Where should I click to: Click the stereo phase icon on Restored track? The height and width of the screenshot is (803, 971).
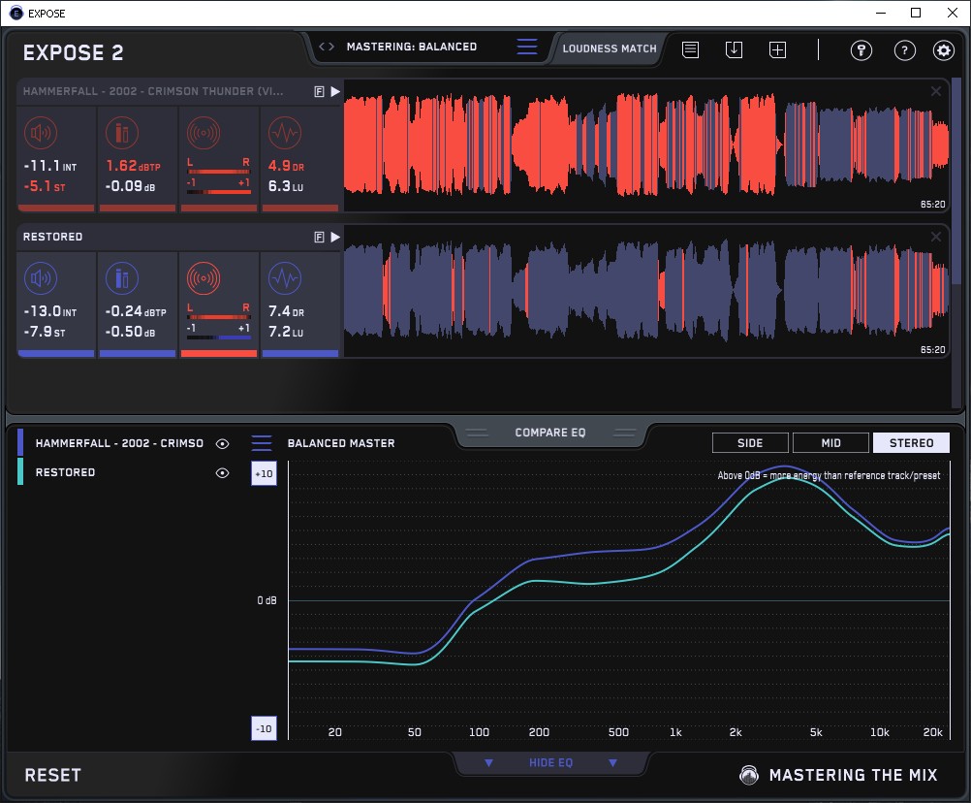point(203,279)
